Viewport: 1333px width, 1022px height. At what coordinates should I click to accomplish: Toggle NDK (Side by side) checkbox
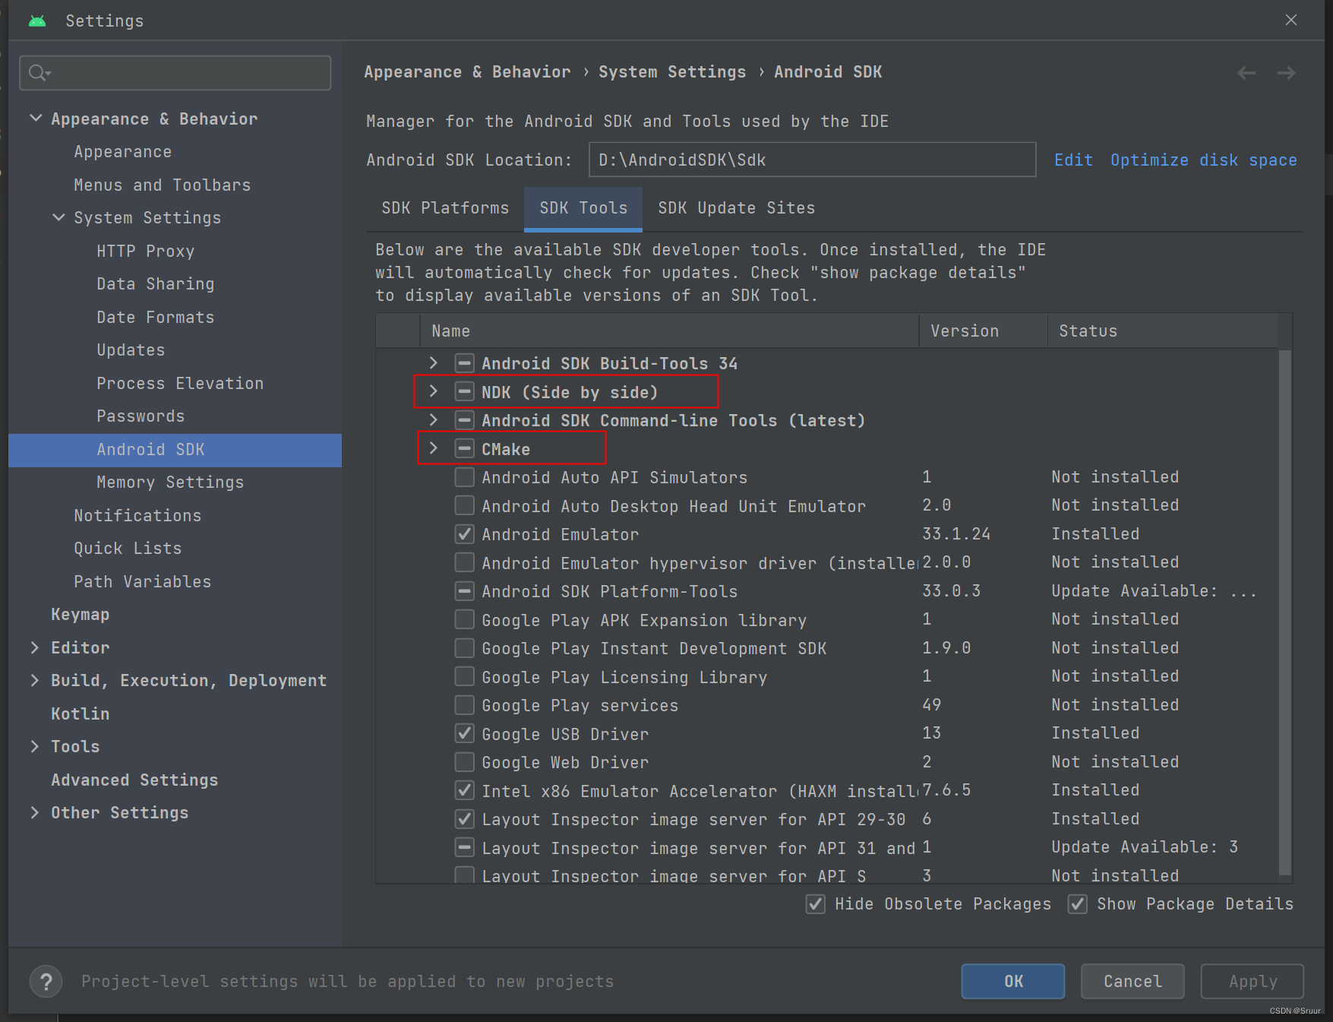(464, 392)
